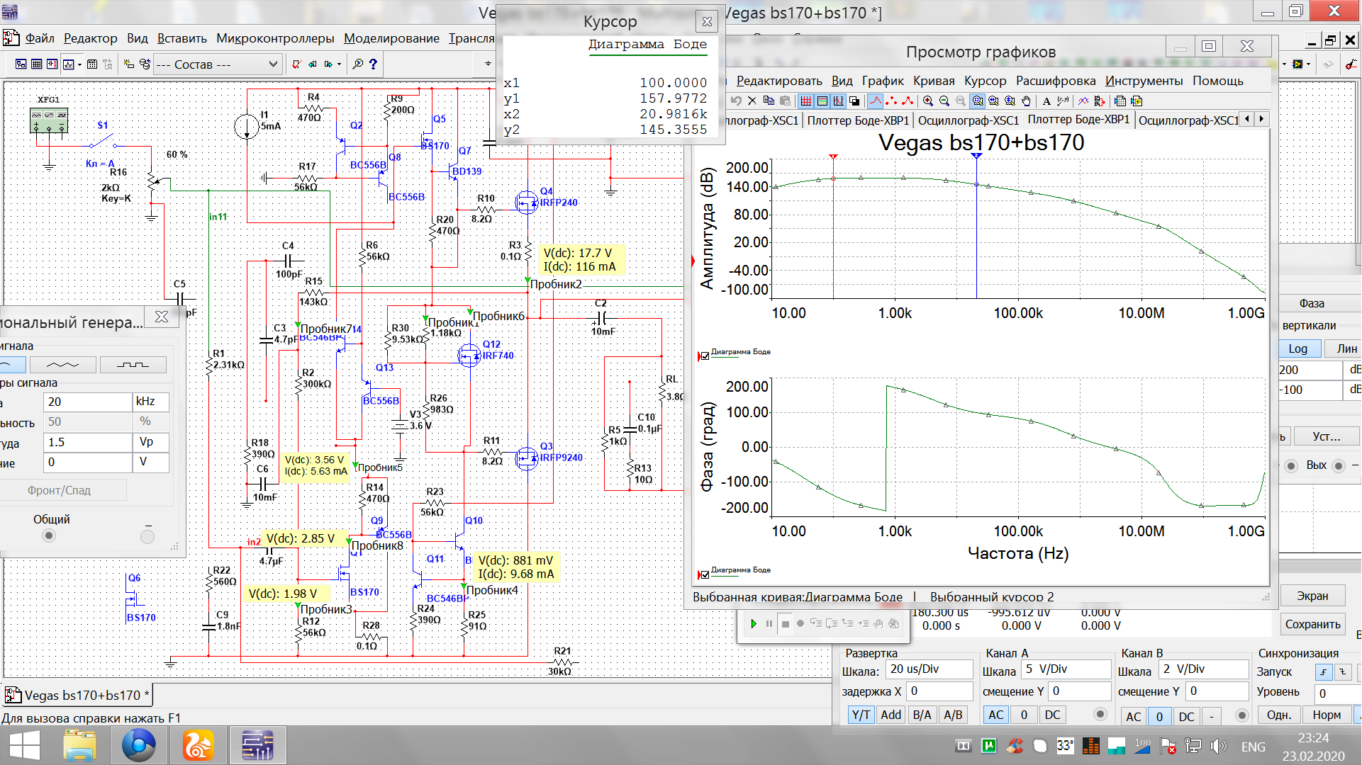
Task: Click the Уст... button in Bode plotter
Action: point(1326,436)
